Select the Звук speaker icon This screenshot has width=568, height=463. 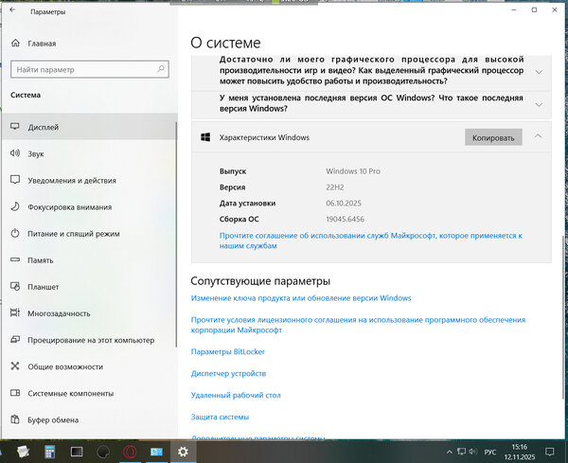tap(15, 153)
